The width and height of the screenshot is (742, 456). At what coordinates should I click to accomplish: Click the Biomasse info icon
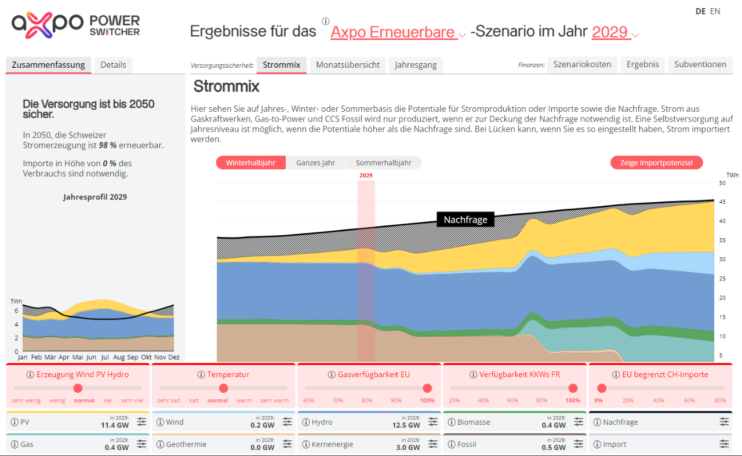[451, 422]
